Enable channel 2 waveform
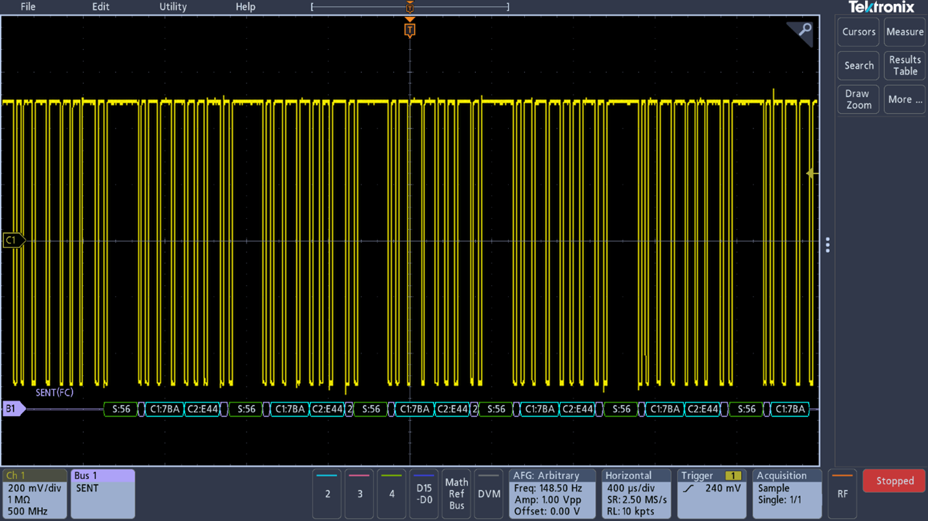Screen dimensions: 928x521 pos(327,494)
